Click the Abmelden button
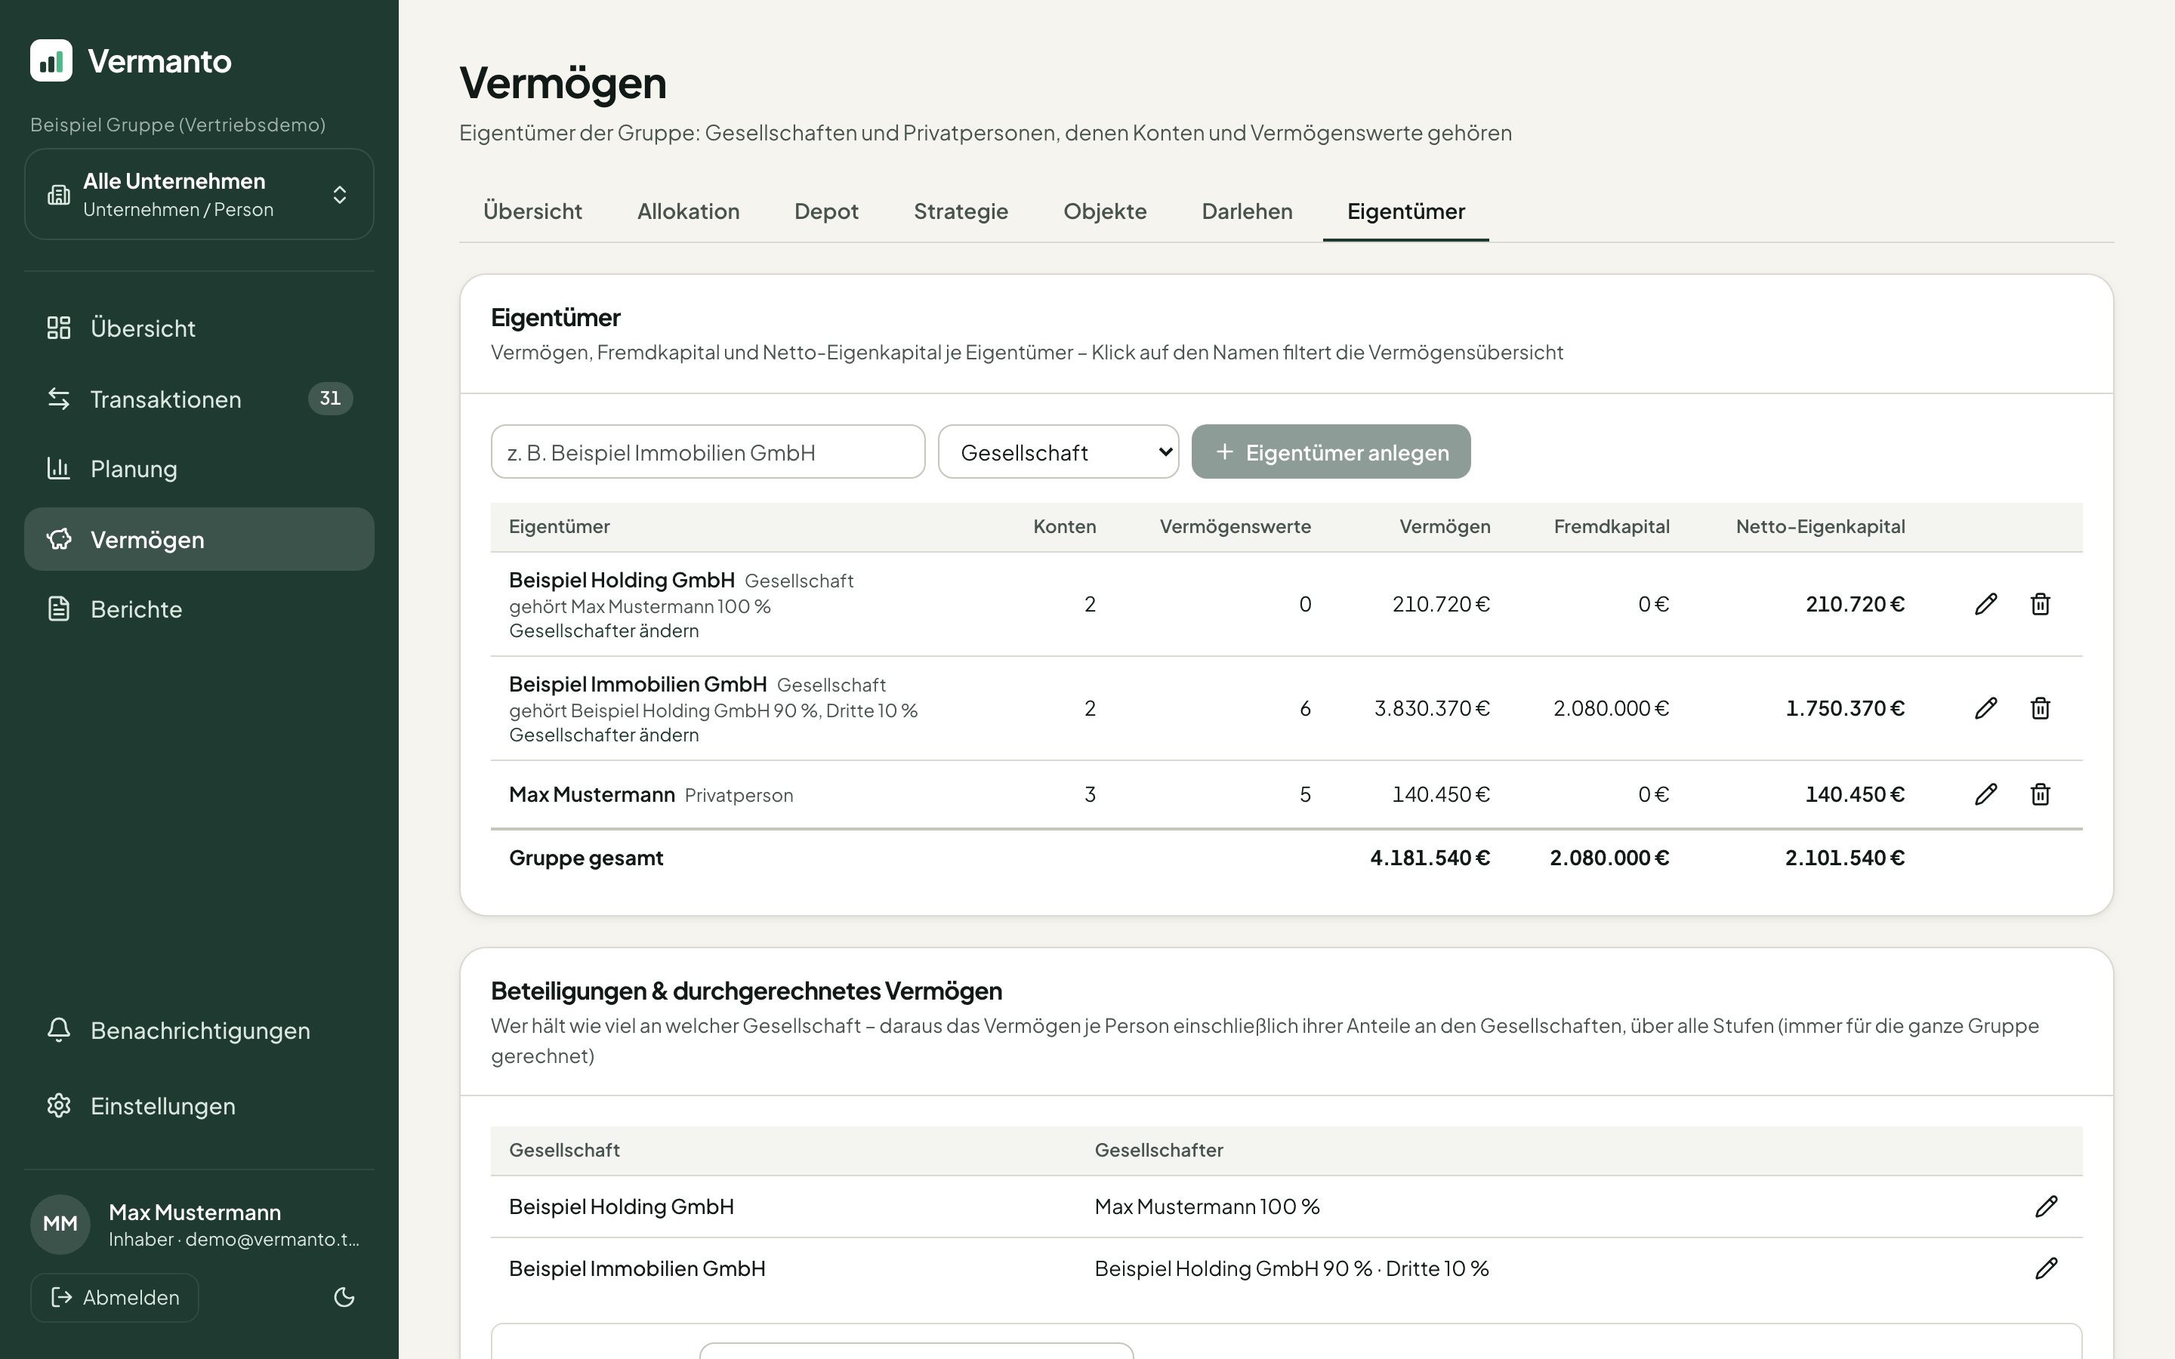Image resolution: width=2175 pixels, height=1359 pixels. click(114, 1297)
